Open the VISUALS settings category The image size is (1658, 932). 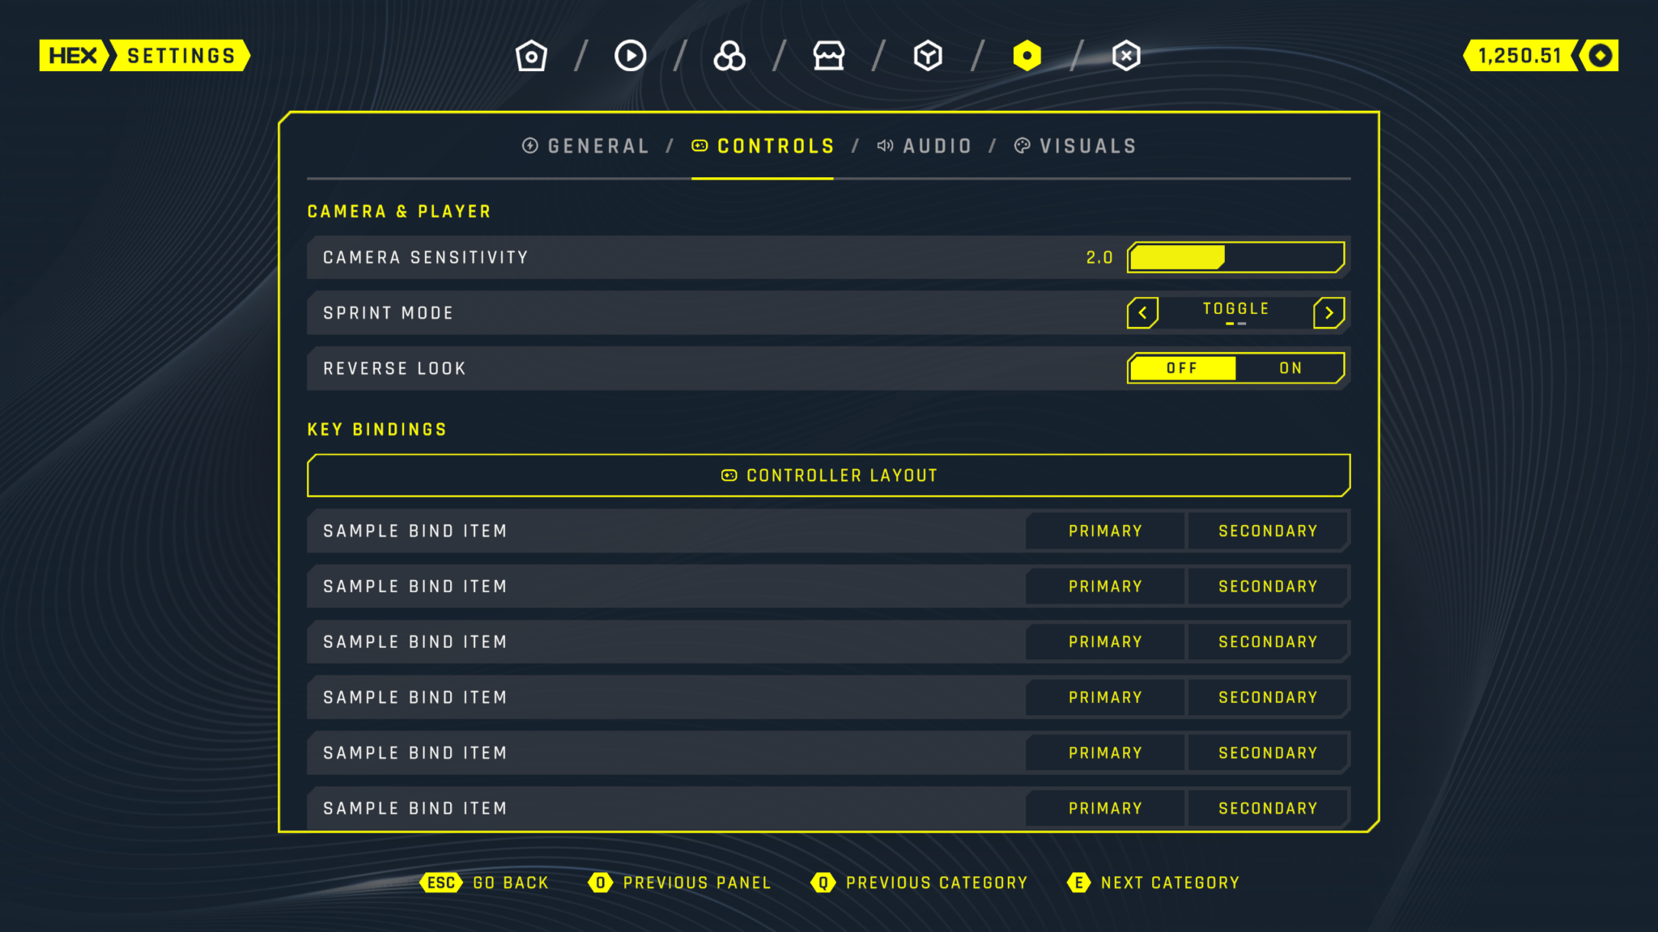point(1076,146)
